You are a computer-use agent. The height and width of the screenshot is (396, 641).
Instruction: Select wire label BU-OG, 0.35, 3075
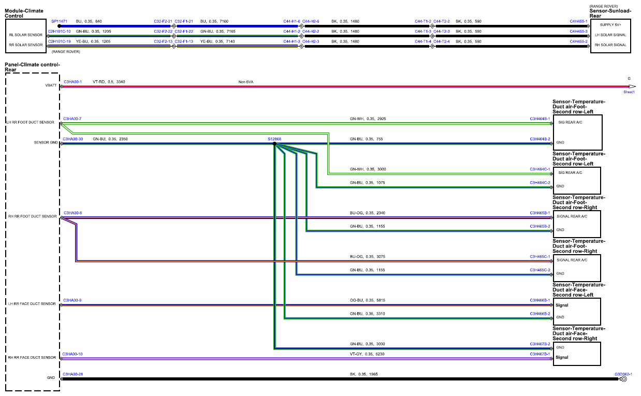pos(368,256)
